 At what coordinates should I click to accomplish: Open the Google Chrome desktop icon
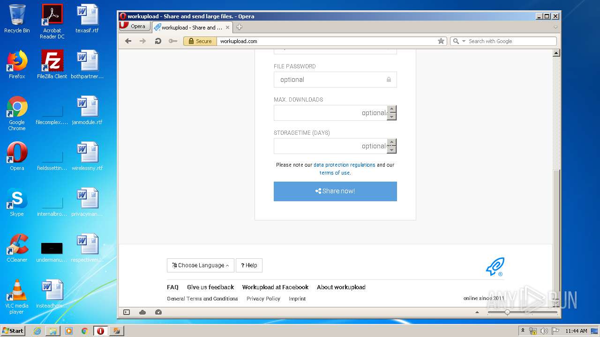(x=17, y=113)
